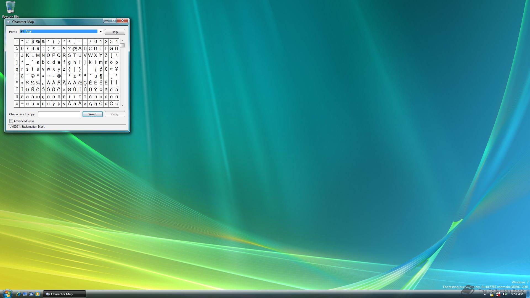
Task: Click the network status tray icon
Action: (x=498, y=294)
